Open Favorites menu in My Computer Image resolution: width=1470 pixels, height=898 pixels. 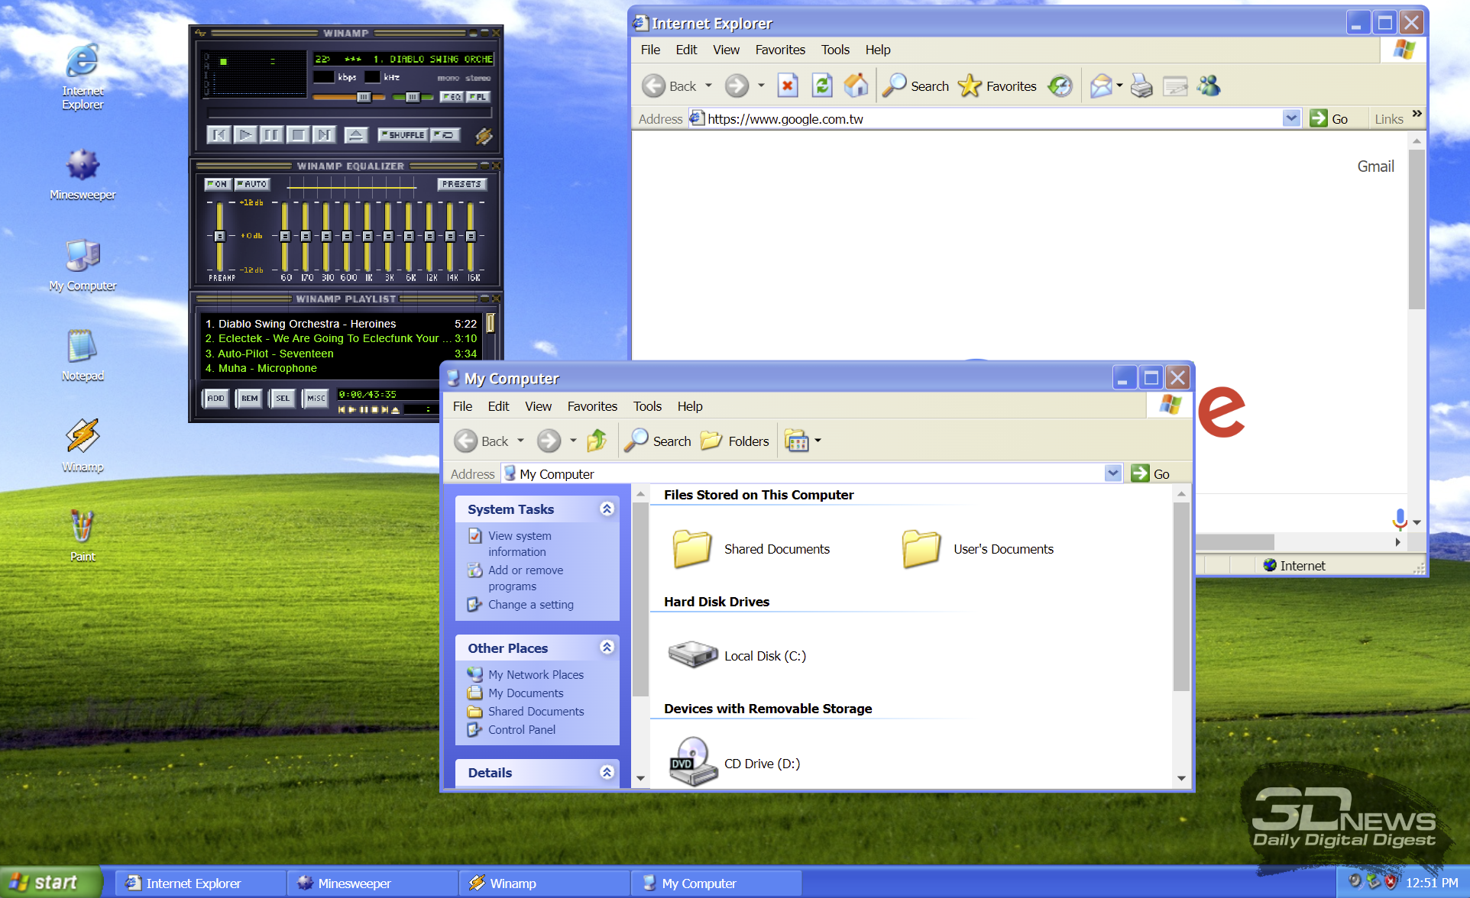[592, 406]
